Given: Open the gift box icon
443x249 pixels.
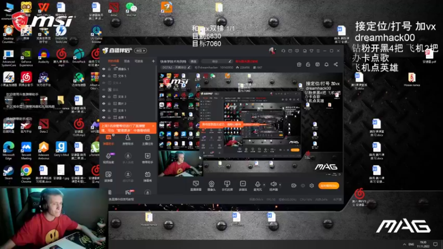Looking at the screenshot, I should (299, 64).
